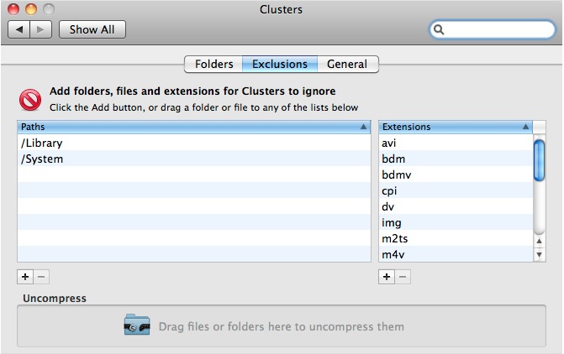Click the minus button under Paths list
Screen dimensions: 564x354
tap(42, 276)
